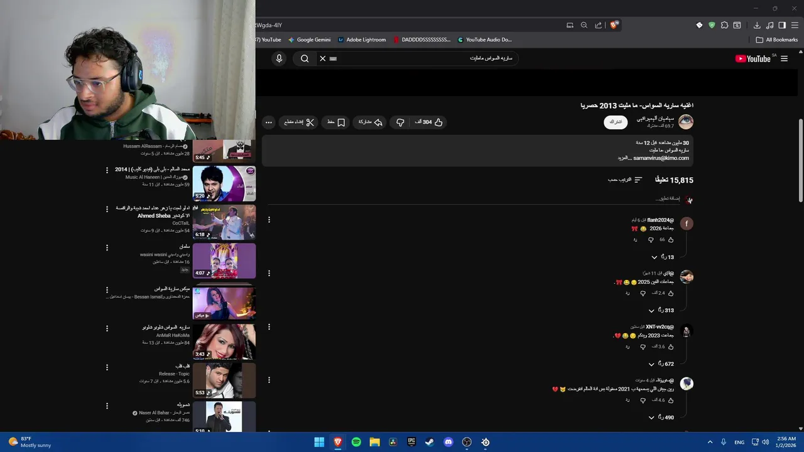Open Brave Shields lion icon in address bar

tap(614, 25)
